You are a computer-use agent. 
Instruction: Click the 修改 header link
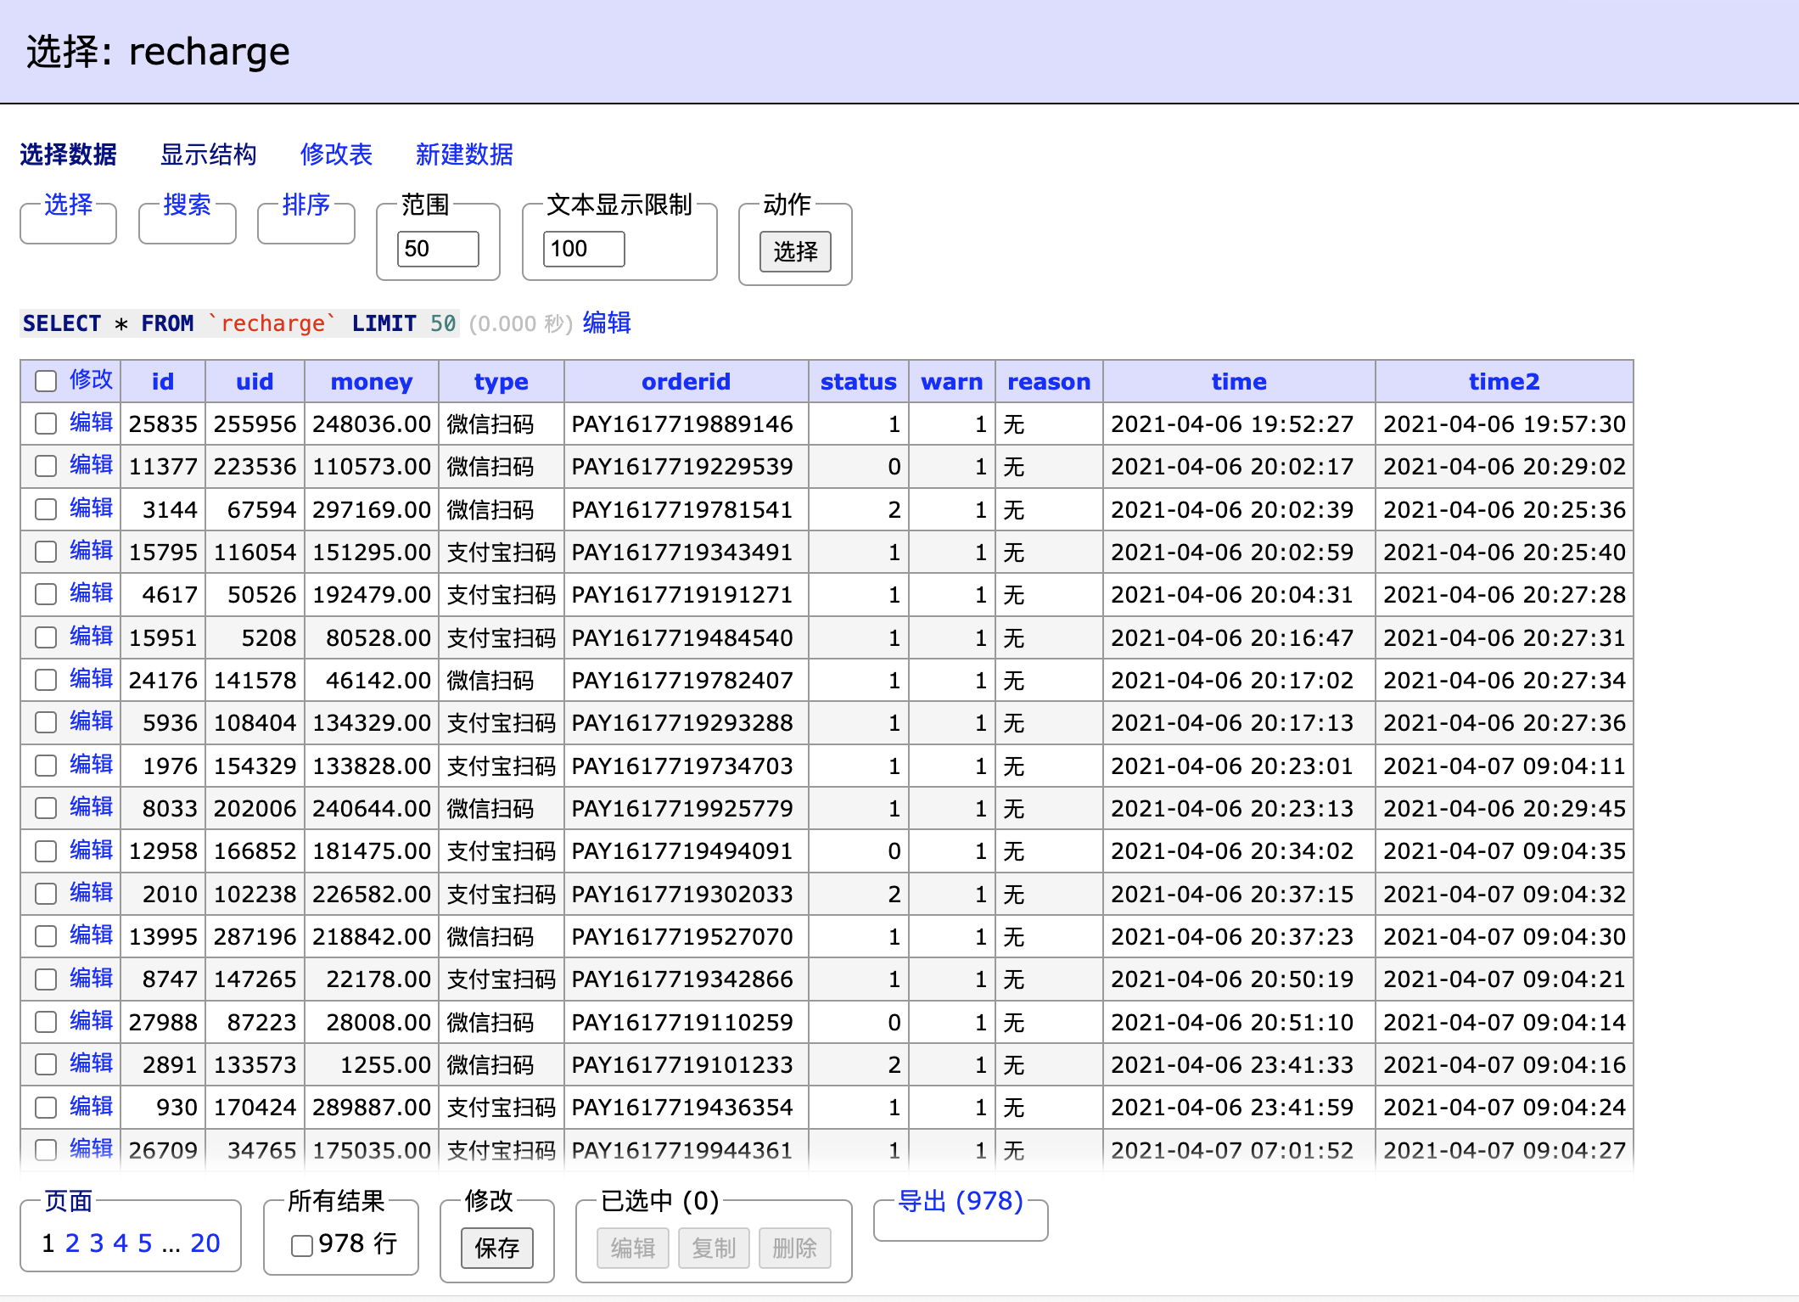click(91, 379)
